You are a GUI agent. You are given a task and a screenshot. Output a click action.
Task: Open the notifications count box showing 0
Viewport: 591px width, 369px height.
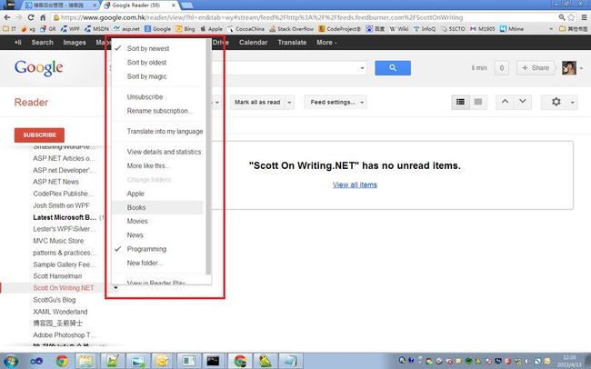[501, 68]
